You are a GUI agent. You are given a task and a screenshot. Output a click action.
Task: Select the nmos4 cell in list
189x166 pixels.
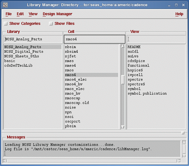pyautogui.click(x=91, y=75)
